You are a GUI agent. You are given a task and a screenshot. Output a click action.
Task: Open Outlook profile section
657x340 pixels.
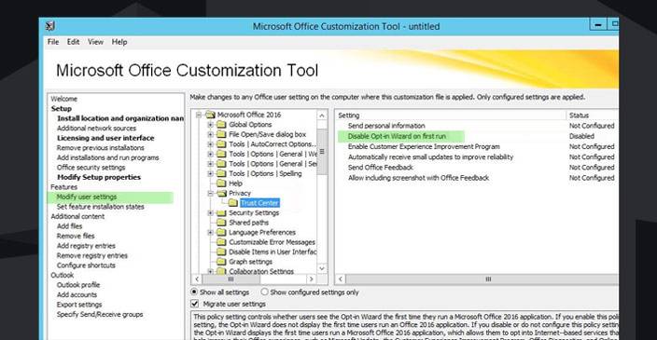tap(78, 285)
